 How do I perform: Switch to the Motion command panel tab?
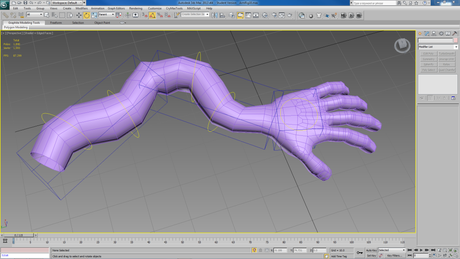(x=441, y=33)
